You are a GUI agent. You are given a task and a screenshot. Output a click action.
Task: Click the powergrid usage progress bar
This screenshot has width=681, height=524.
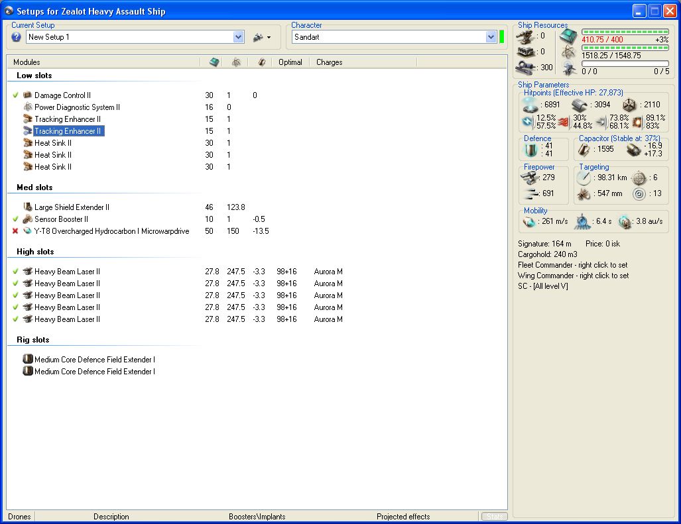click(x=625, y=48)
